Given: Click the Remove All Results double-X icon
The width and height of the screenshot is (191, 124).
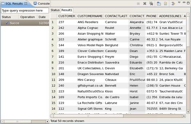Looking at the screenshot, I should [151, 4].
